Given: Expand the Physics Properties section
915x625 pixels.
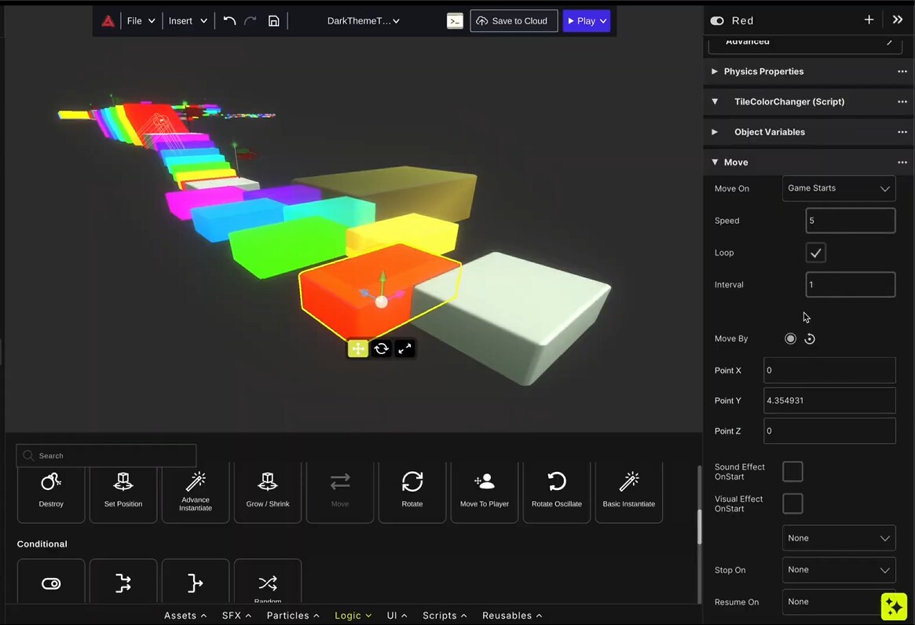Looking at the screenshot, I should [x=763, y=71].
